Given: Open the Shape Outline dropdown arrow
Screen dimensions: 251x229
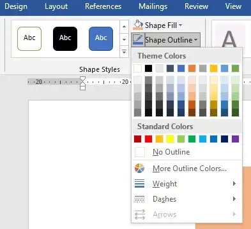Looking at the screenshot, I should tap(195, 40).
